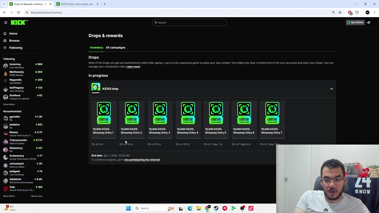
Task: Click the '0% of 20 hr' progress text
Action: pyautogui.click(x=182, y=144)
